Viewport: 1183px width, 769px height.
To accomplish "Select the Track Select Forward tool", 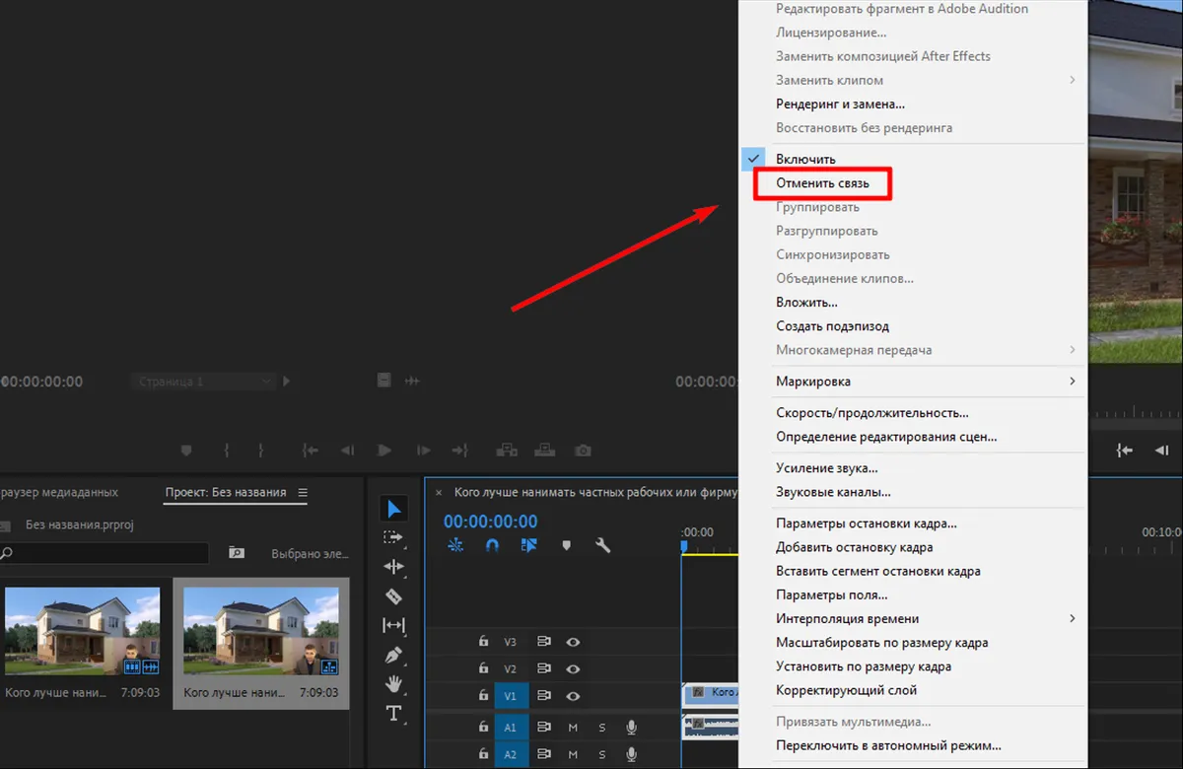I will 393,537.
